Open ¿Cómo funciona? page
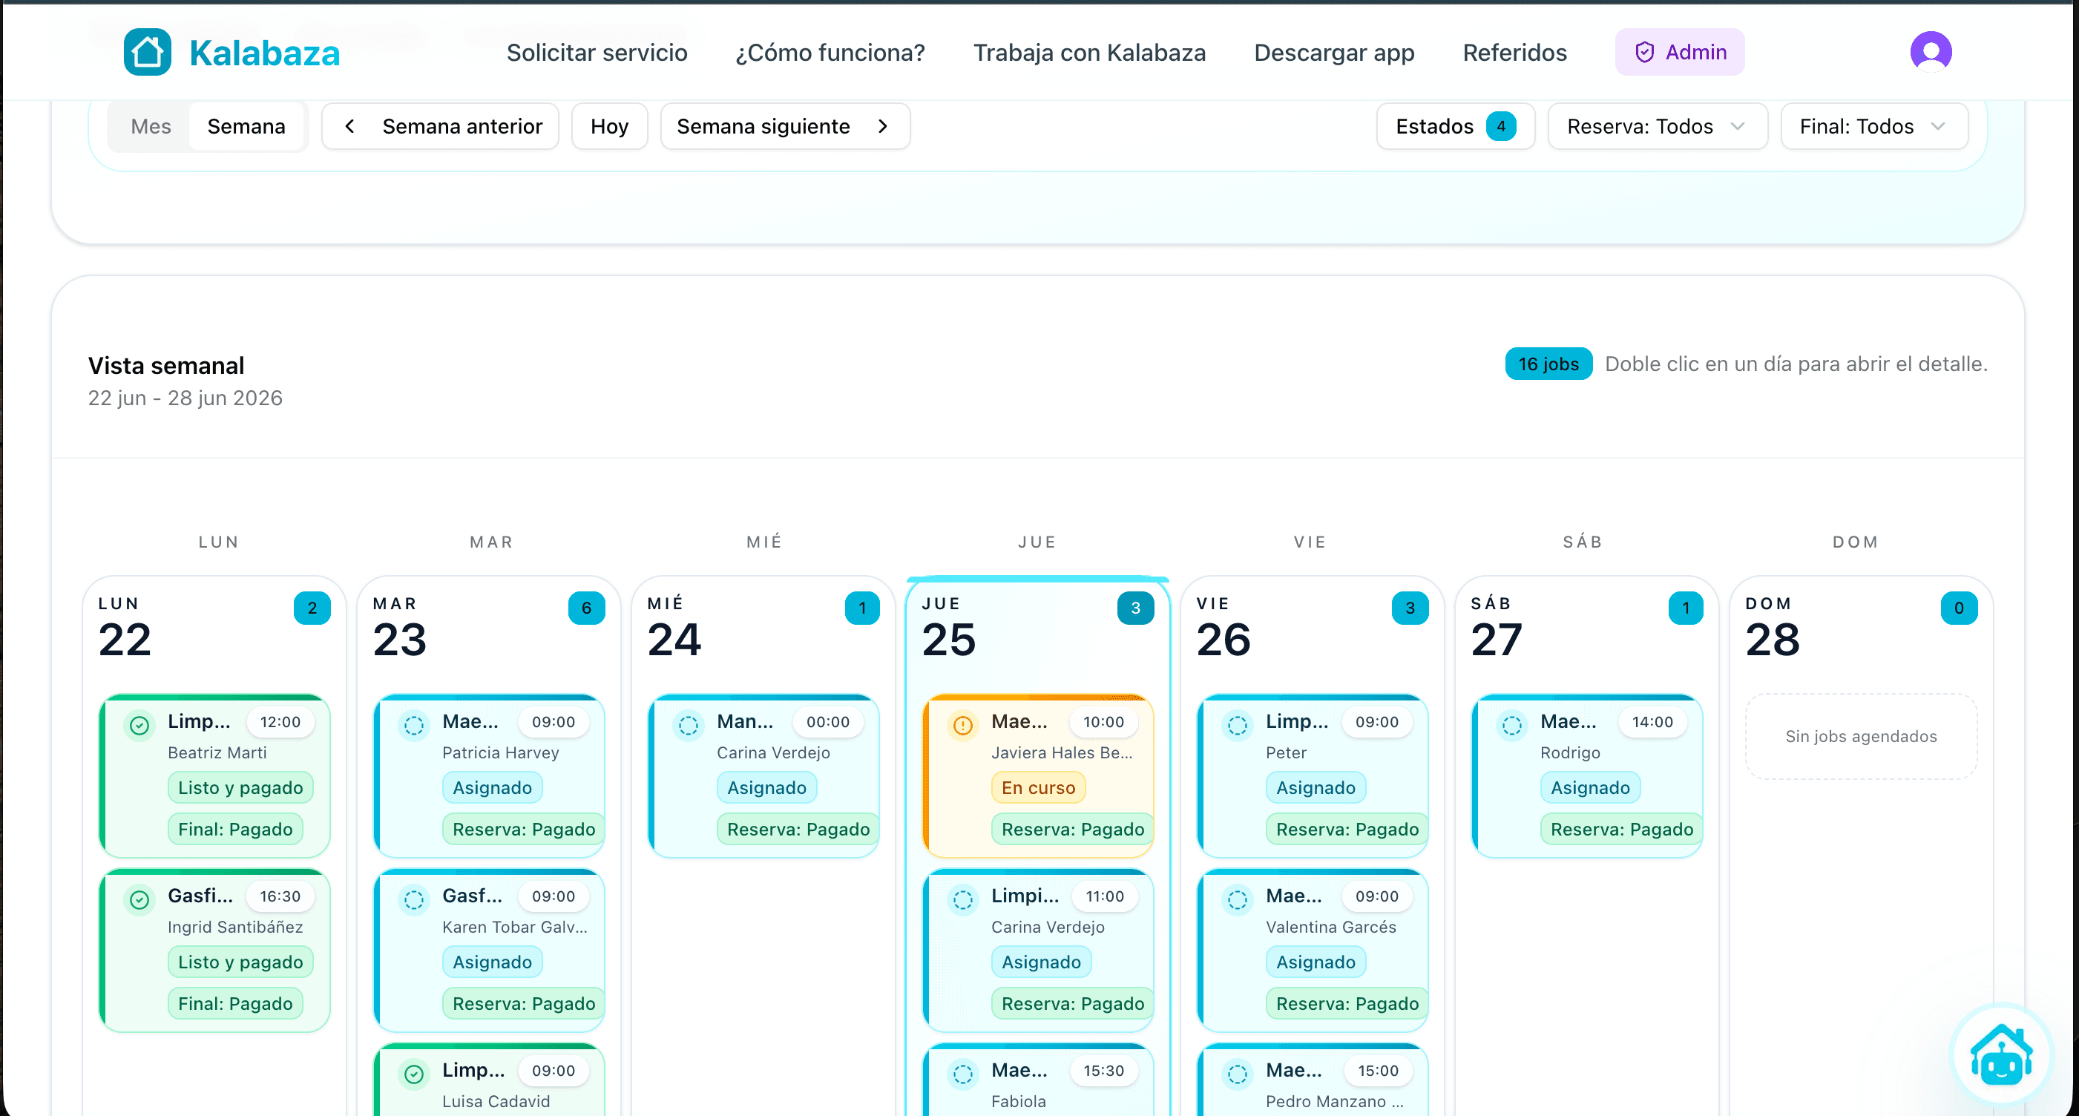 830,53
